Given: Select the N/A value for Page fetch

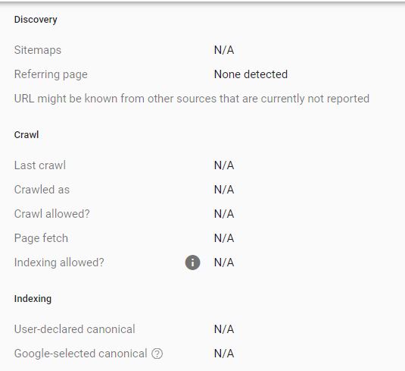Looking at the screenshot, I should click(224, 238).
